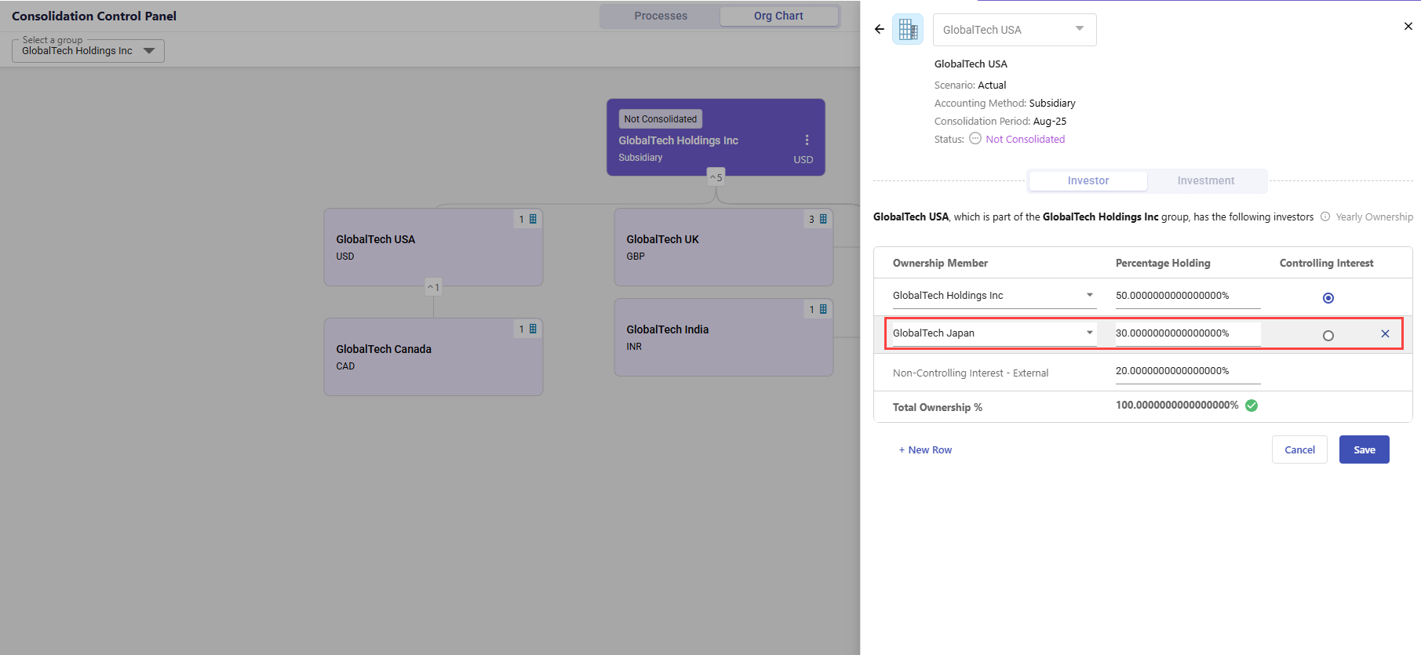Click the Yearly Ownership info icon

1325,217
